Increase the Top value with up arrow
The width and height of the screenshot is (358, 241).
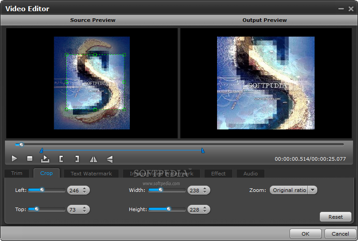point(85,208)
